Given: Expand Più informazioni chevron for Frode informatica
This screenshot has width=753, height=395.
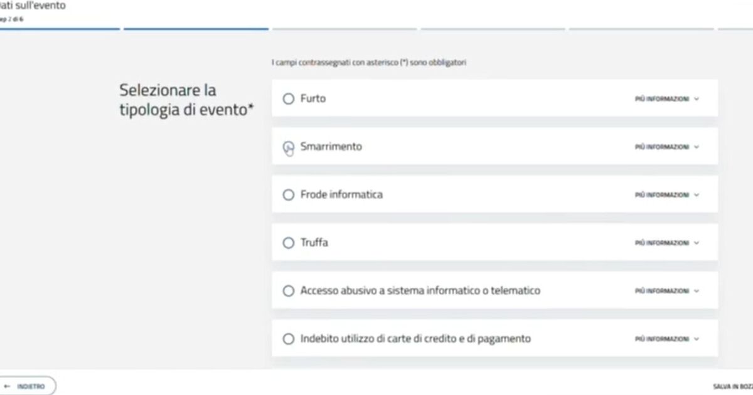Looking at the screenshot, I should [x=697, y=195].
